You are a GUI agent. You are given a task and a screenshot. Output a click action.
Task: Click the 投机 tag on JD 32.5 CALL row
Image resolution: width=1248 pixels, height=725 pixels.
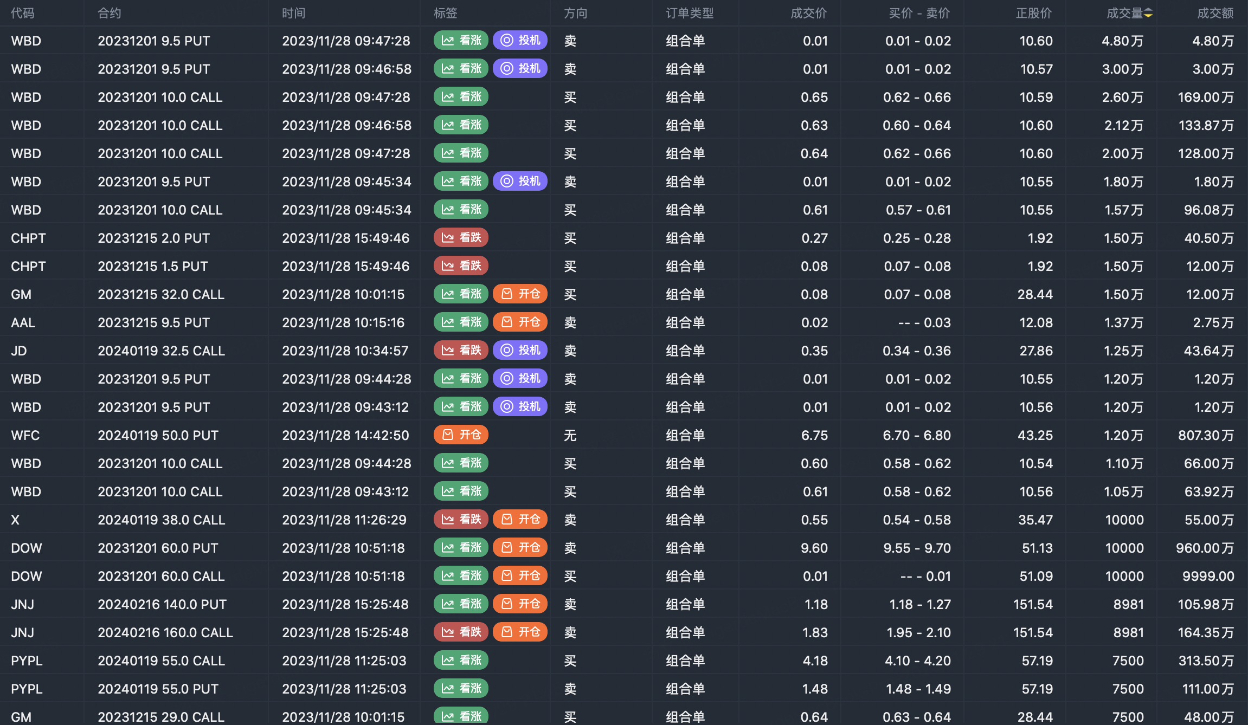tap(520, 350)
